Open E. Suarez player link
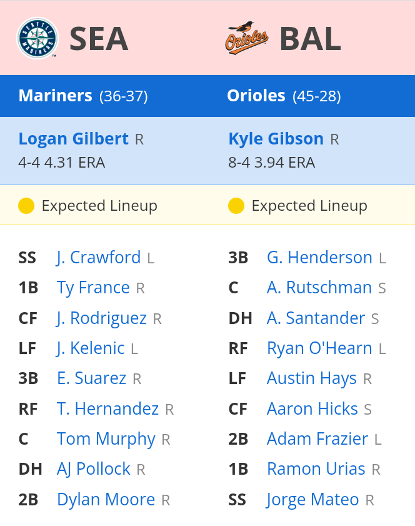Screen dimensions: 415x526 pos(91,378)
